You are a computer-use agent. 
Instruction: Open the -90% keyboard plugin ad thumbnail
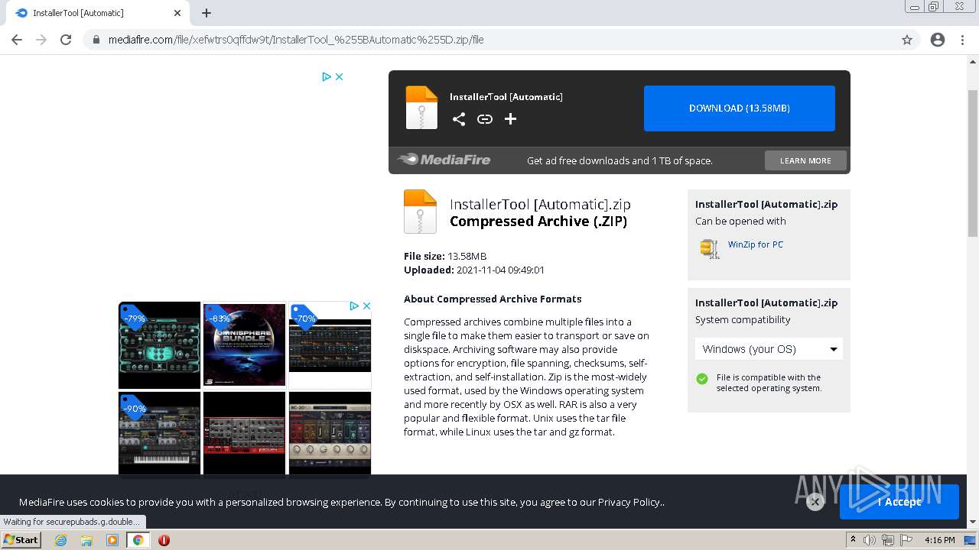pyautogui.click(x=159, y=433)
